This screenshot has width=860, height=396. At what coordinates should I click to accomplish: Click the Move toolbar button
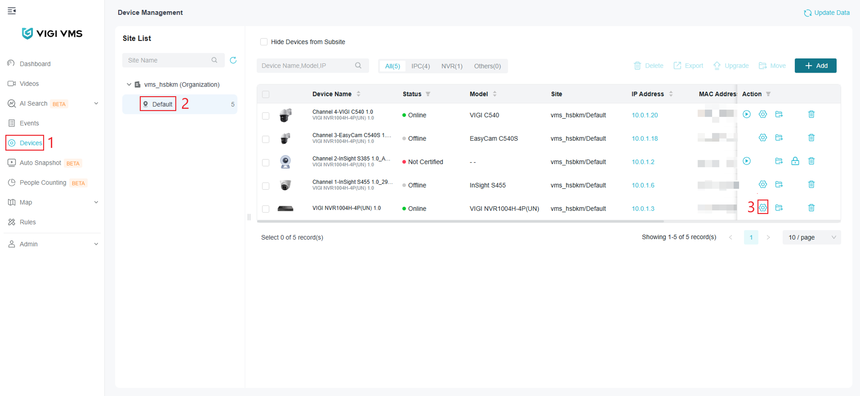tap(772, 65)
